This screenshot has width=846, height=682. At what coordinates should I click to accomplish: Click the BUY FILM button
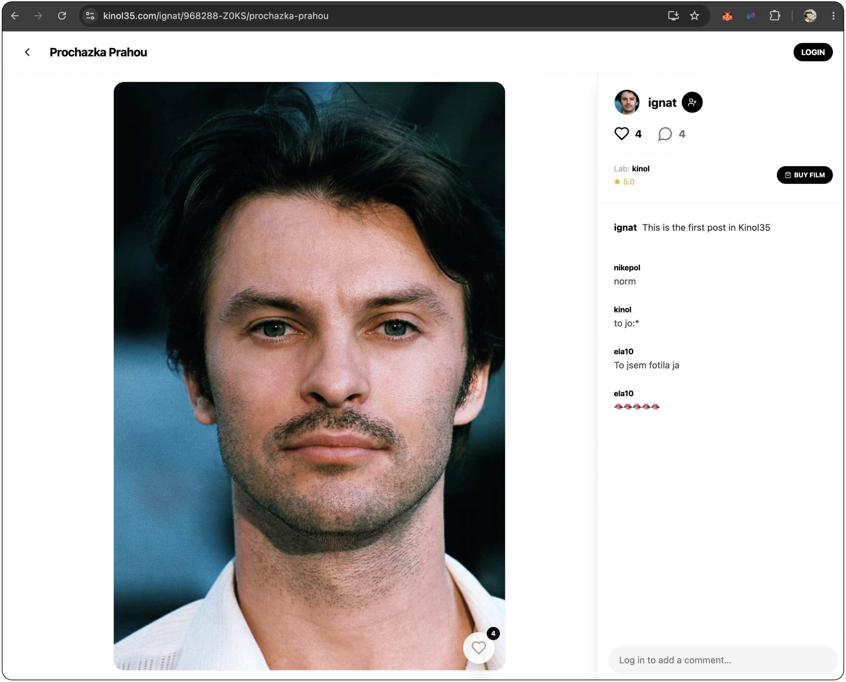coord(804,175)
